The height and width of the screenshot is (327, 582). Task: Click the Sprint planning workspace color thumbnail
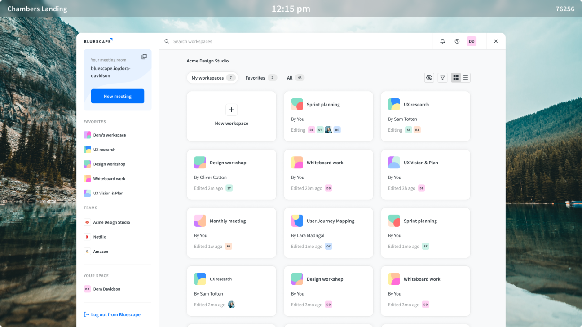(297, 104)
